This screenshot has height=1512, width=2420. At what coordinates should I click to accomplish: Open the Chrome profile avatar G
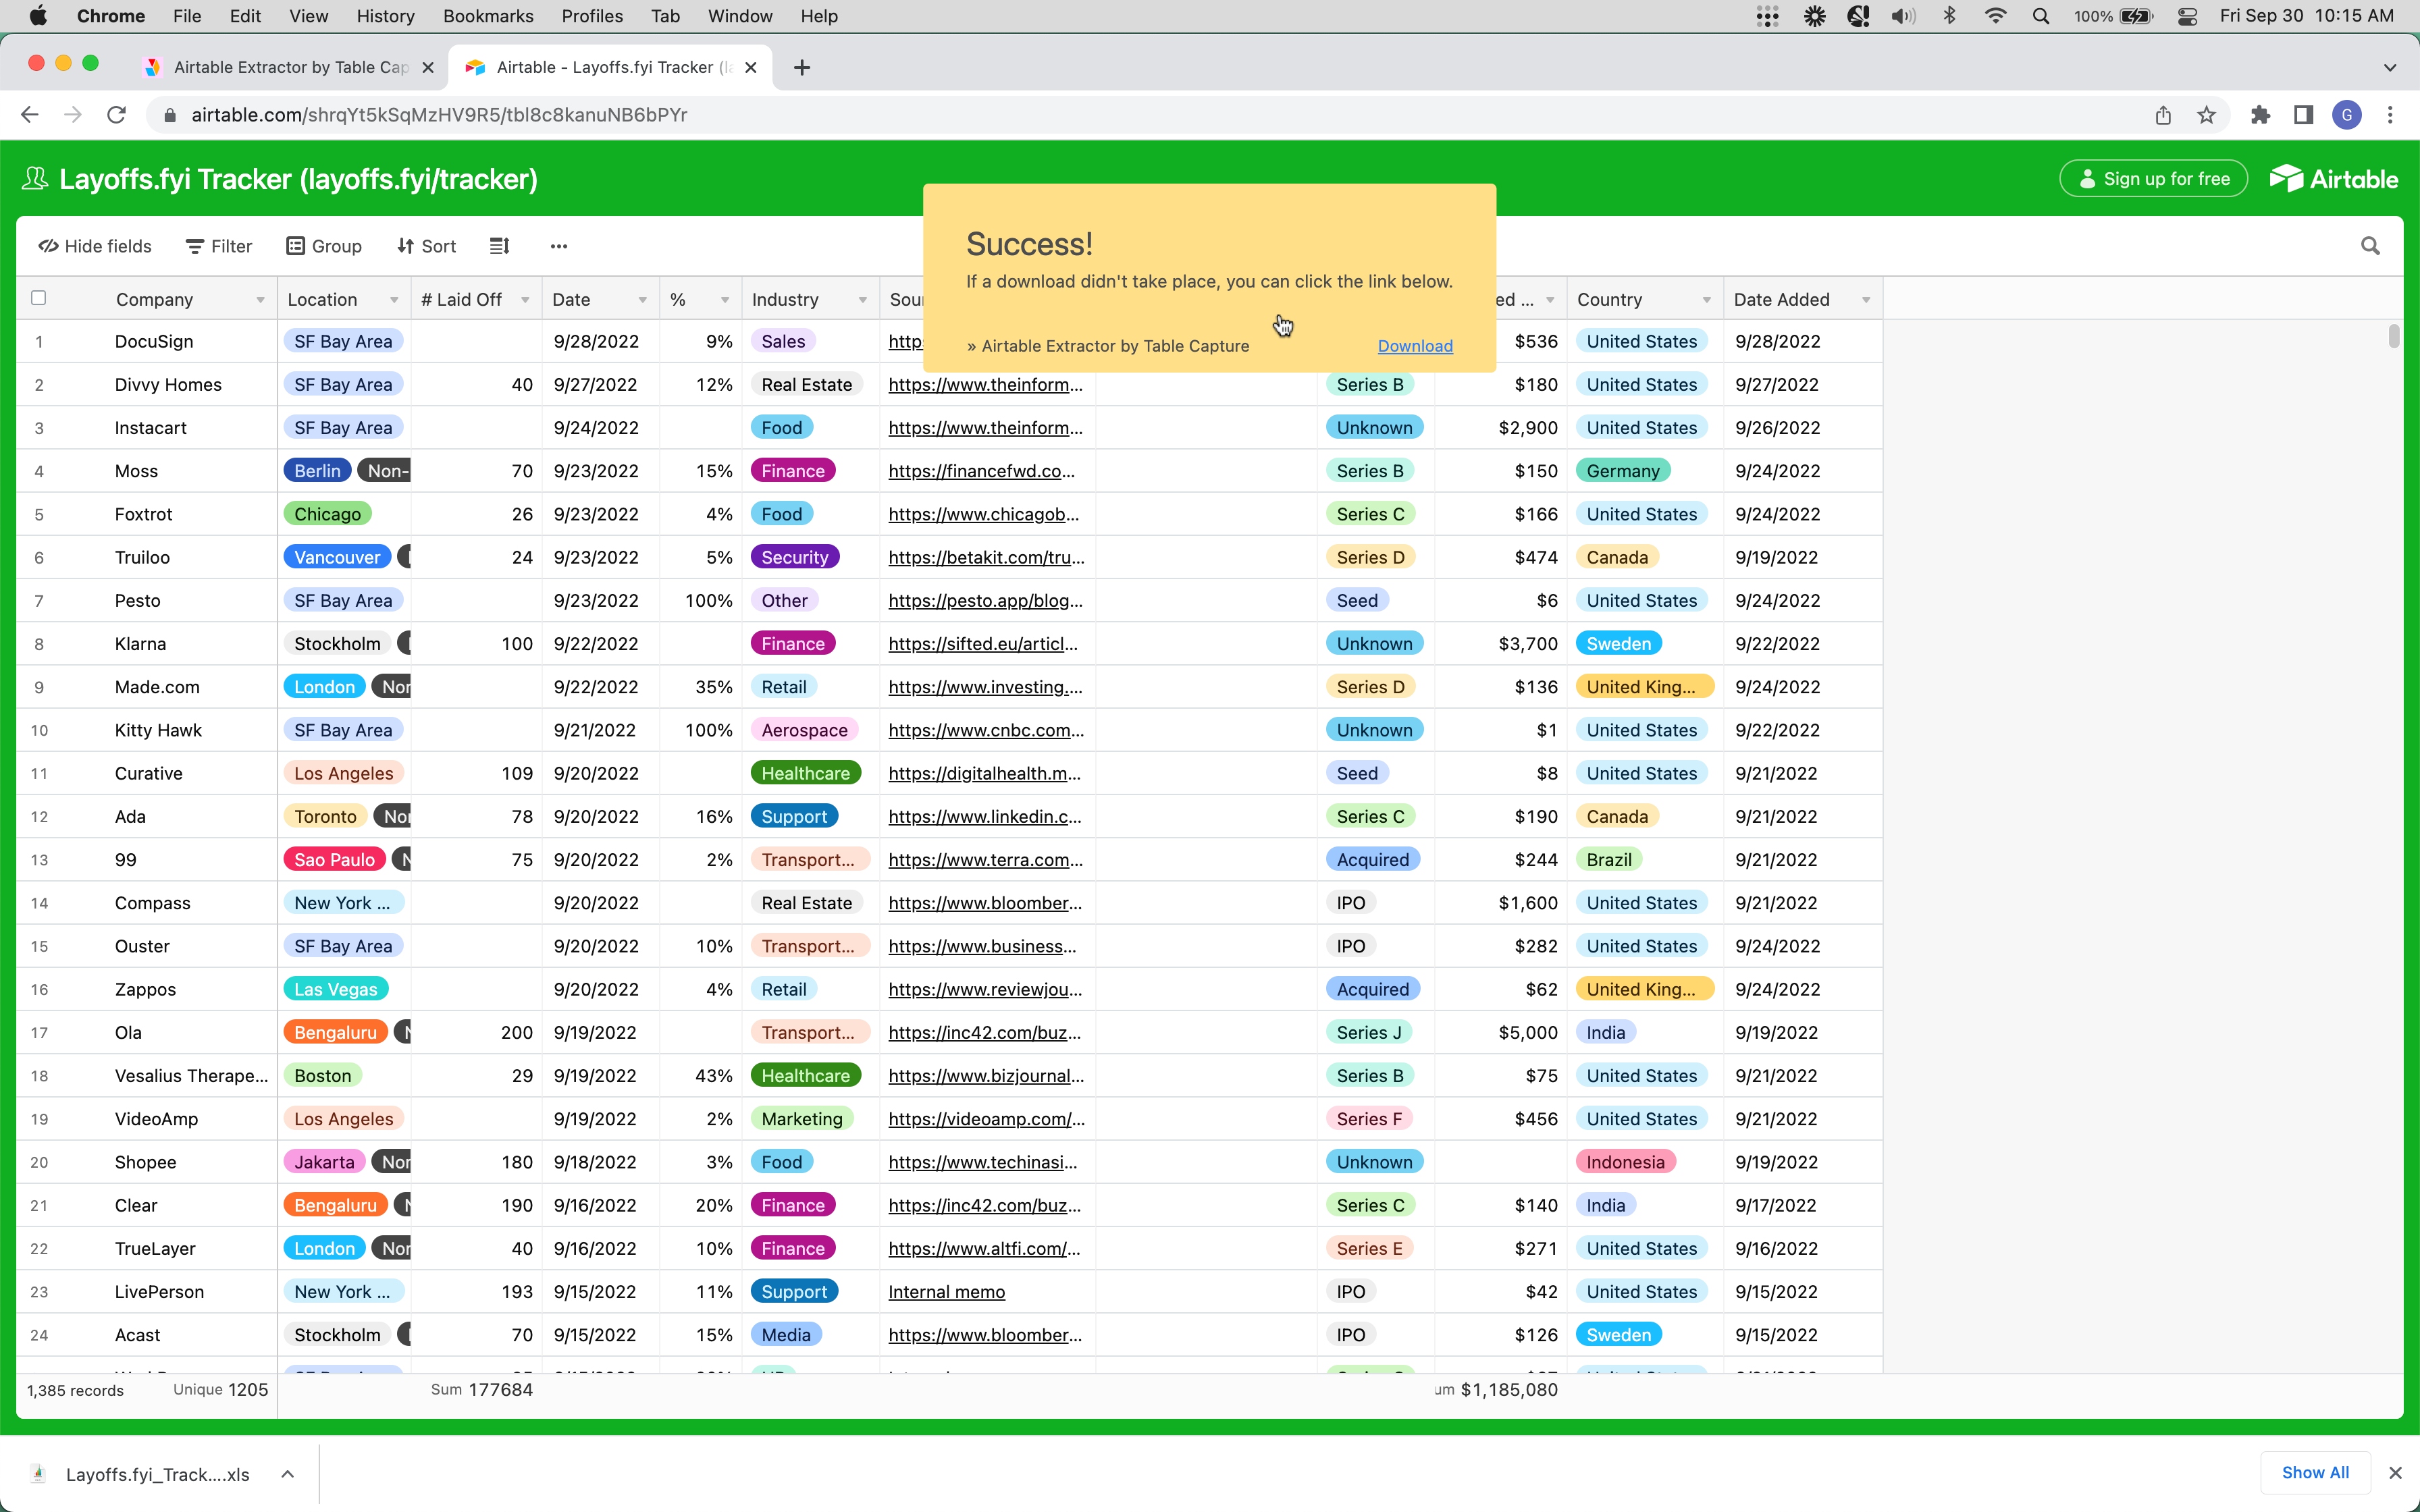[2347, 115]
